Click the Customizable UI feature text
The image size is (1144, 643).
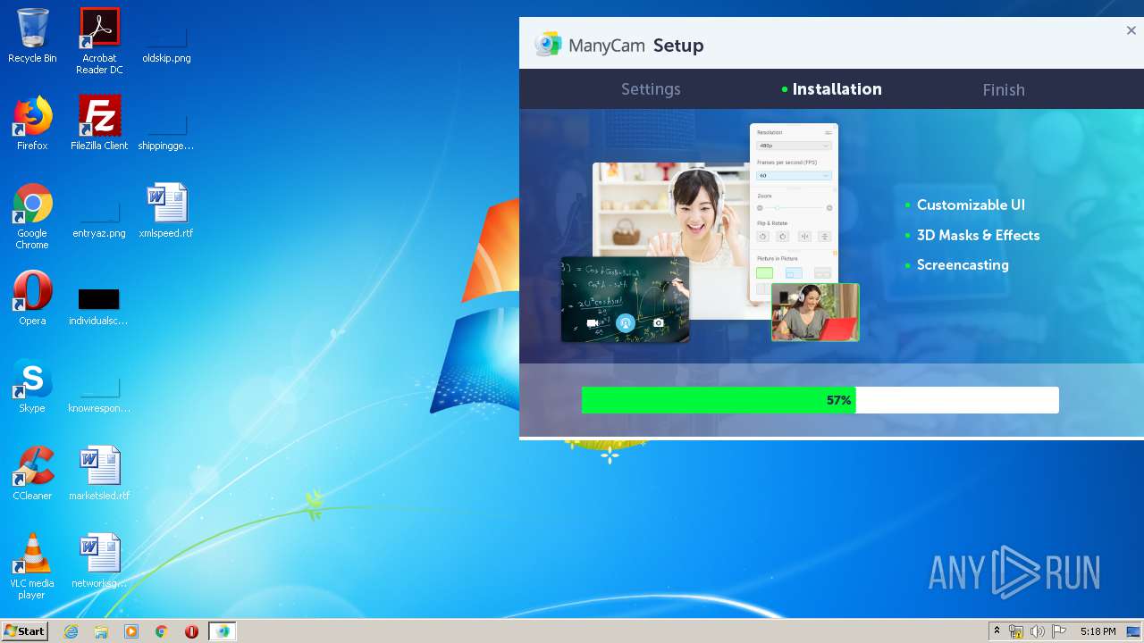click(971, 205)
